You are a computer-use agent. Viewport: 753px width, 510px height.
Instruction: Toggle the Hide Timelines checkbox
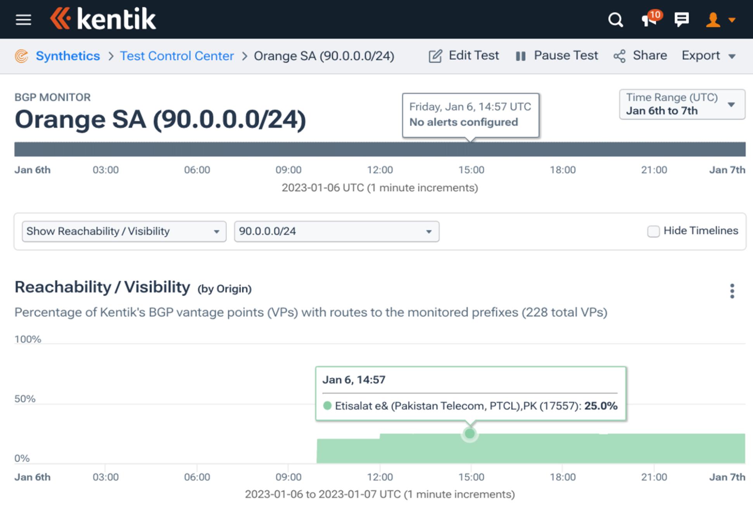(653, 231)
